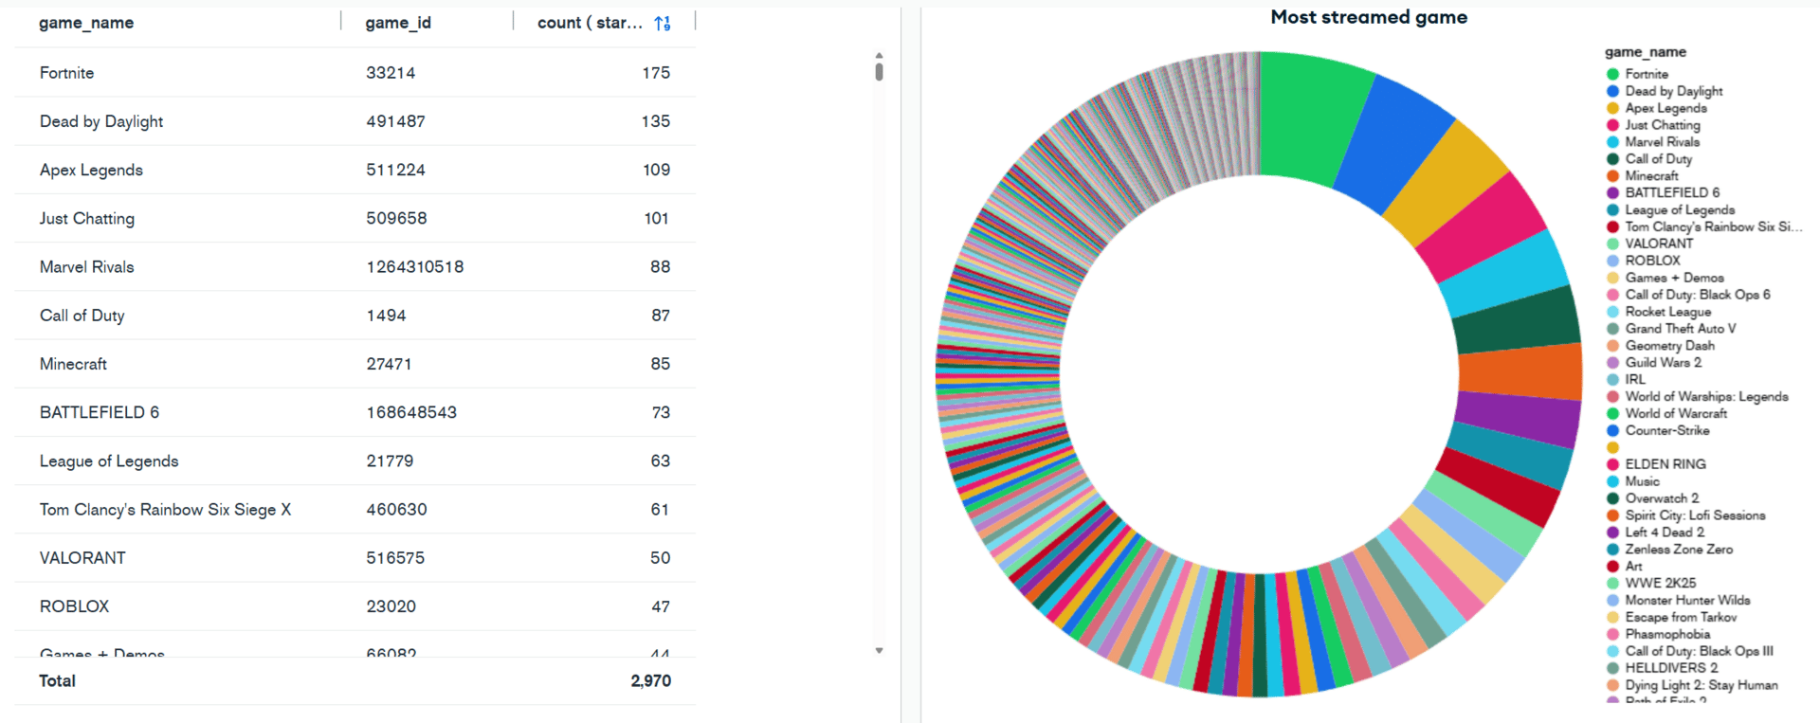Click the yellow Apex Legends legend dot
Image resolution: width=1820 pixels, height=723 pixels.
(1612, 108)
